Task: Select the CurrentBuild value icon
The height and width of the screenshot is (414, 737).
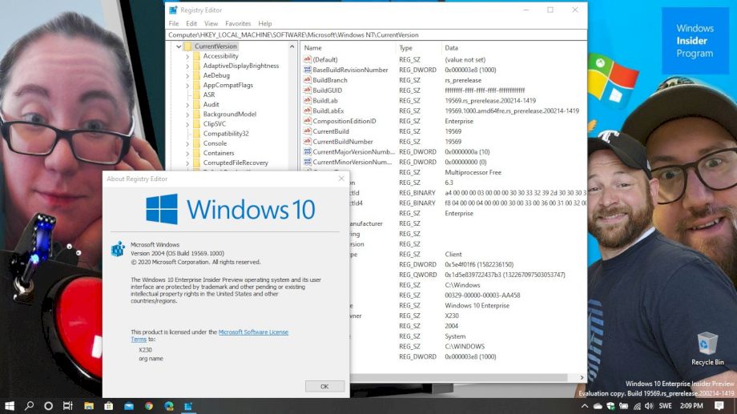Action: point(308,131)
